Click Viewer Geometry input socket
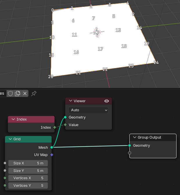Viewport: 180px width, 195px height. tap(65, 117)
